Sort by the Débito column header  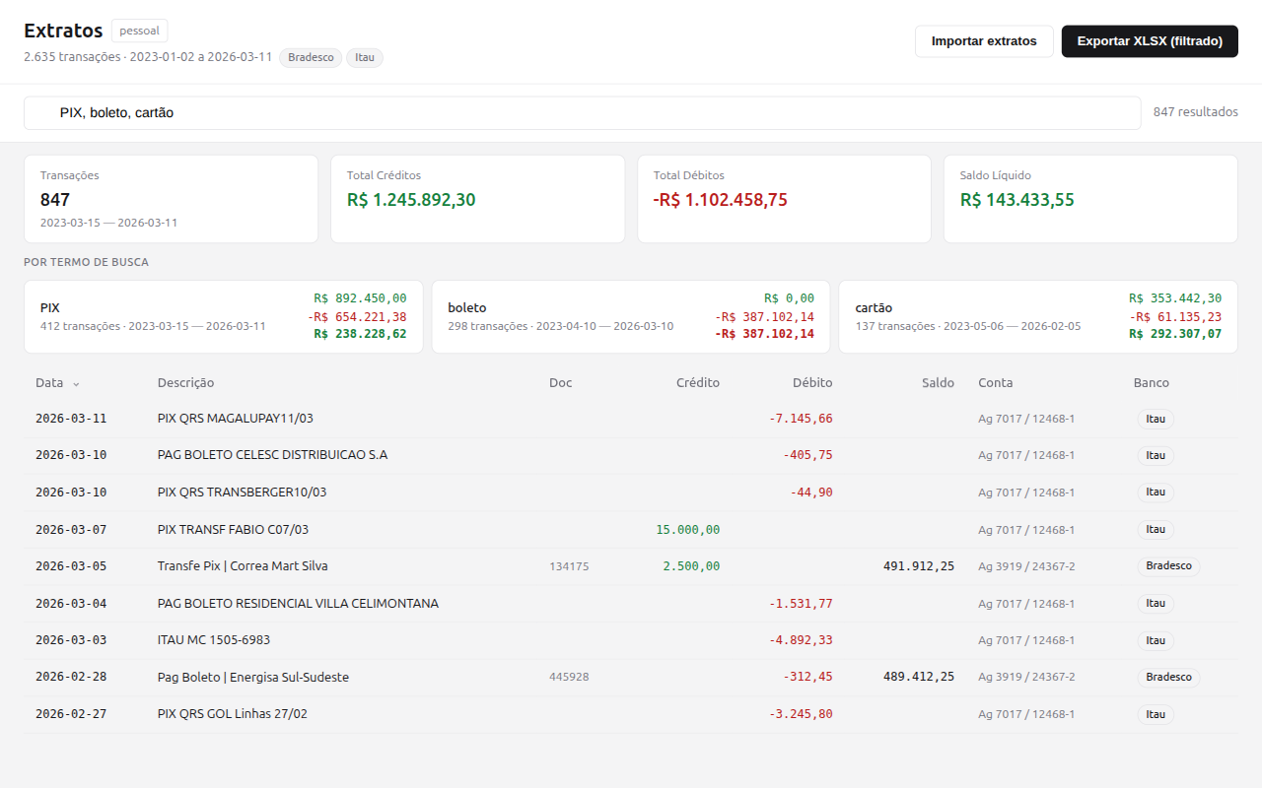[811, 383]
